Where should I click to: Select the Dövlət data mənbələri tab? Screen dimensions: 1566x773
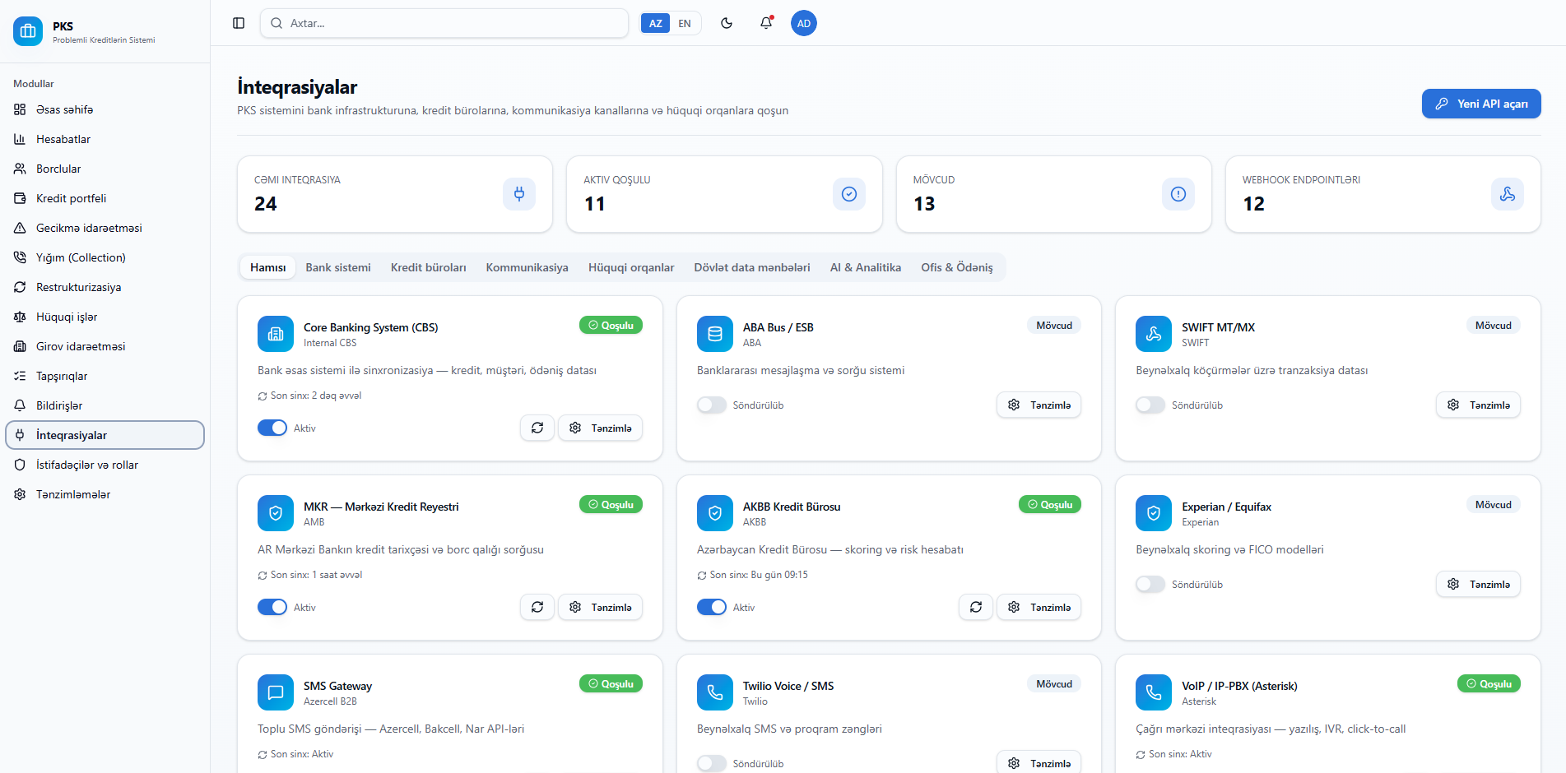tap(752, 267)
